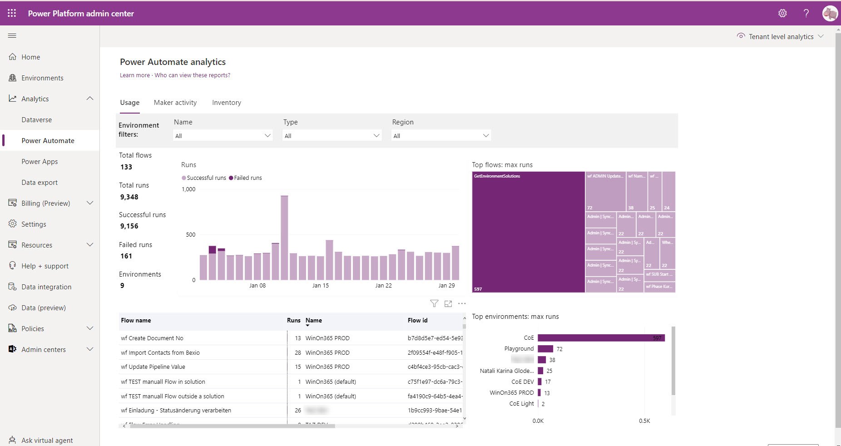The height and width of the screenshot is (446, 841).
Task: Click Power Platform admin center title
Action: (x=81, y=13)
